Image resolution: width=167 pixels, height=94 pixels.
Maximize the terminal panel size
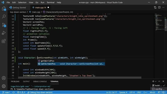(159, 81)
